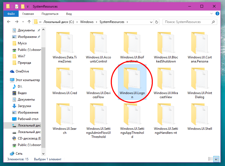Open the Вид ribbon tab
225x166 pixels.
pyautogui.click(x=69, y=14)
